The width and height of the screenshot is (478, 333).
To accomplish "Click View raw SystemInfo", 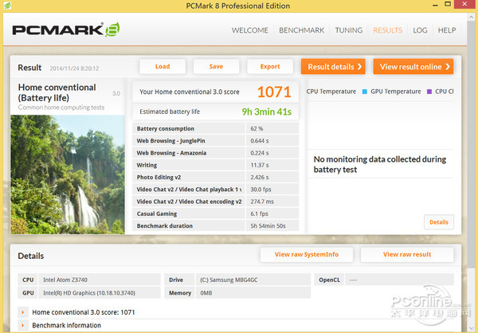I will tap(307, 254).
